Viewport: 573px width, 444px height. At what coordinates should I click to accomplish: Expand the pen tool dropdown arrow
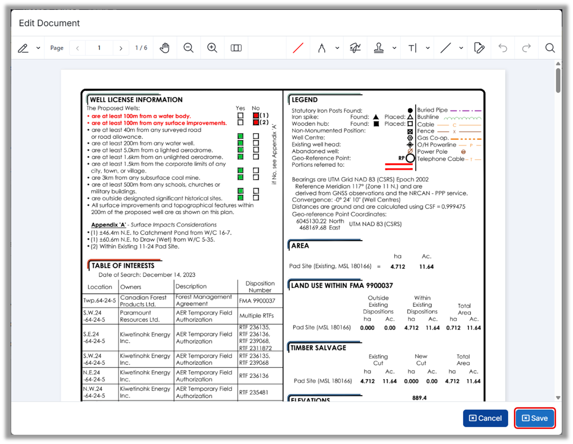(x=38, y=48)
